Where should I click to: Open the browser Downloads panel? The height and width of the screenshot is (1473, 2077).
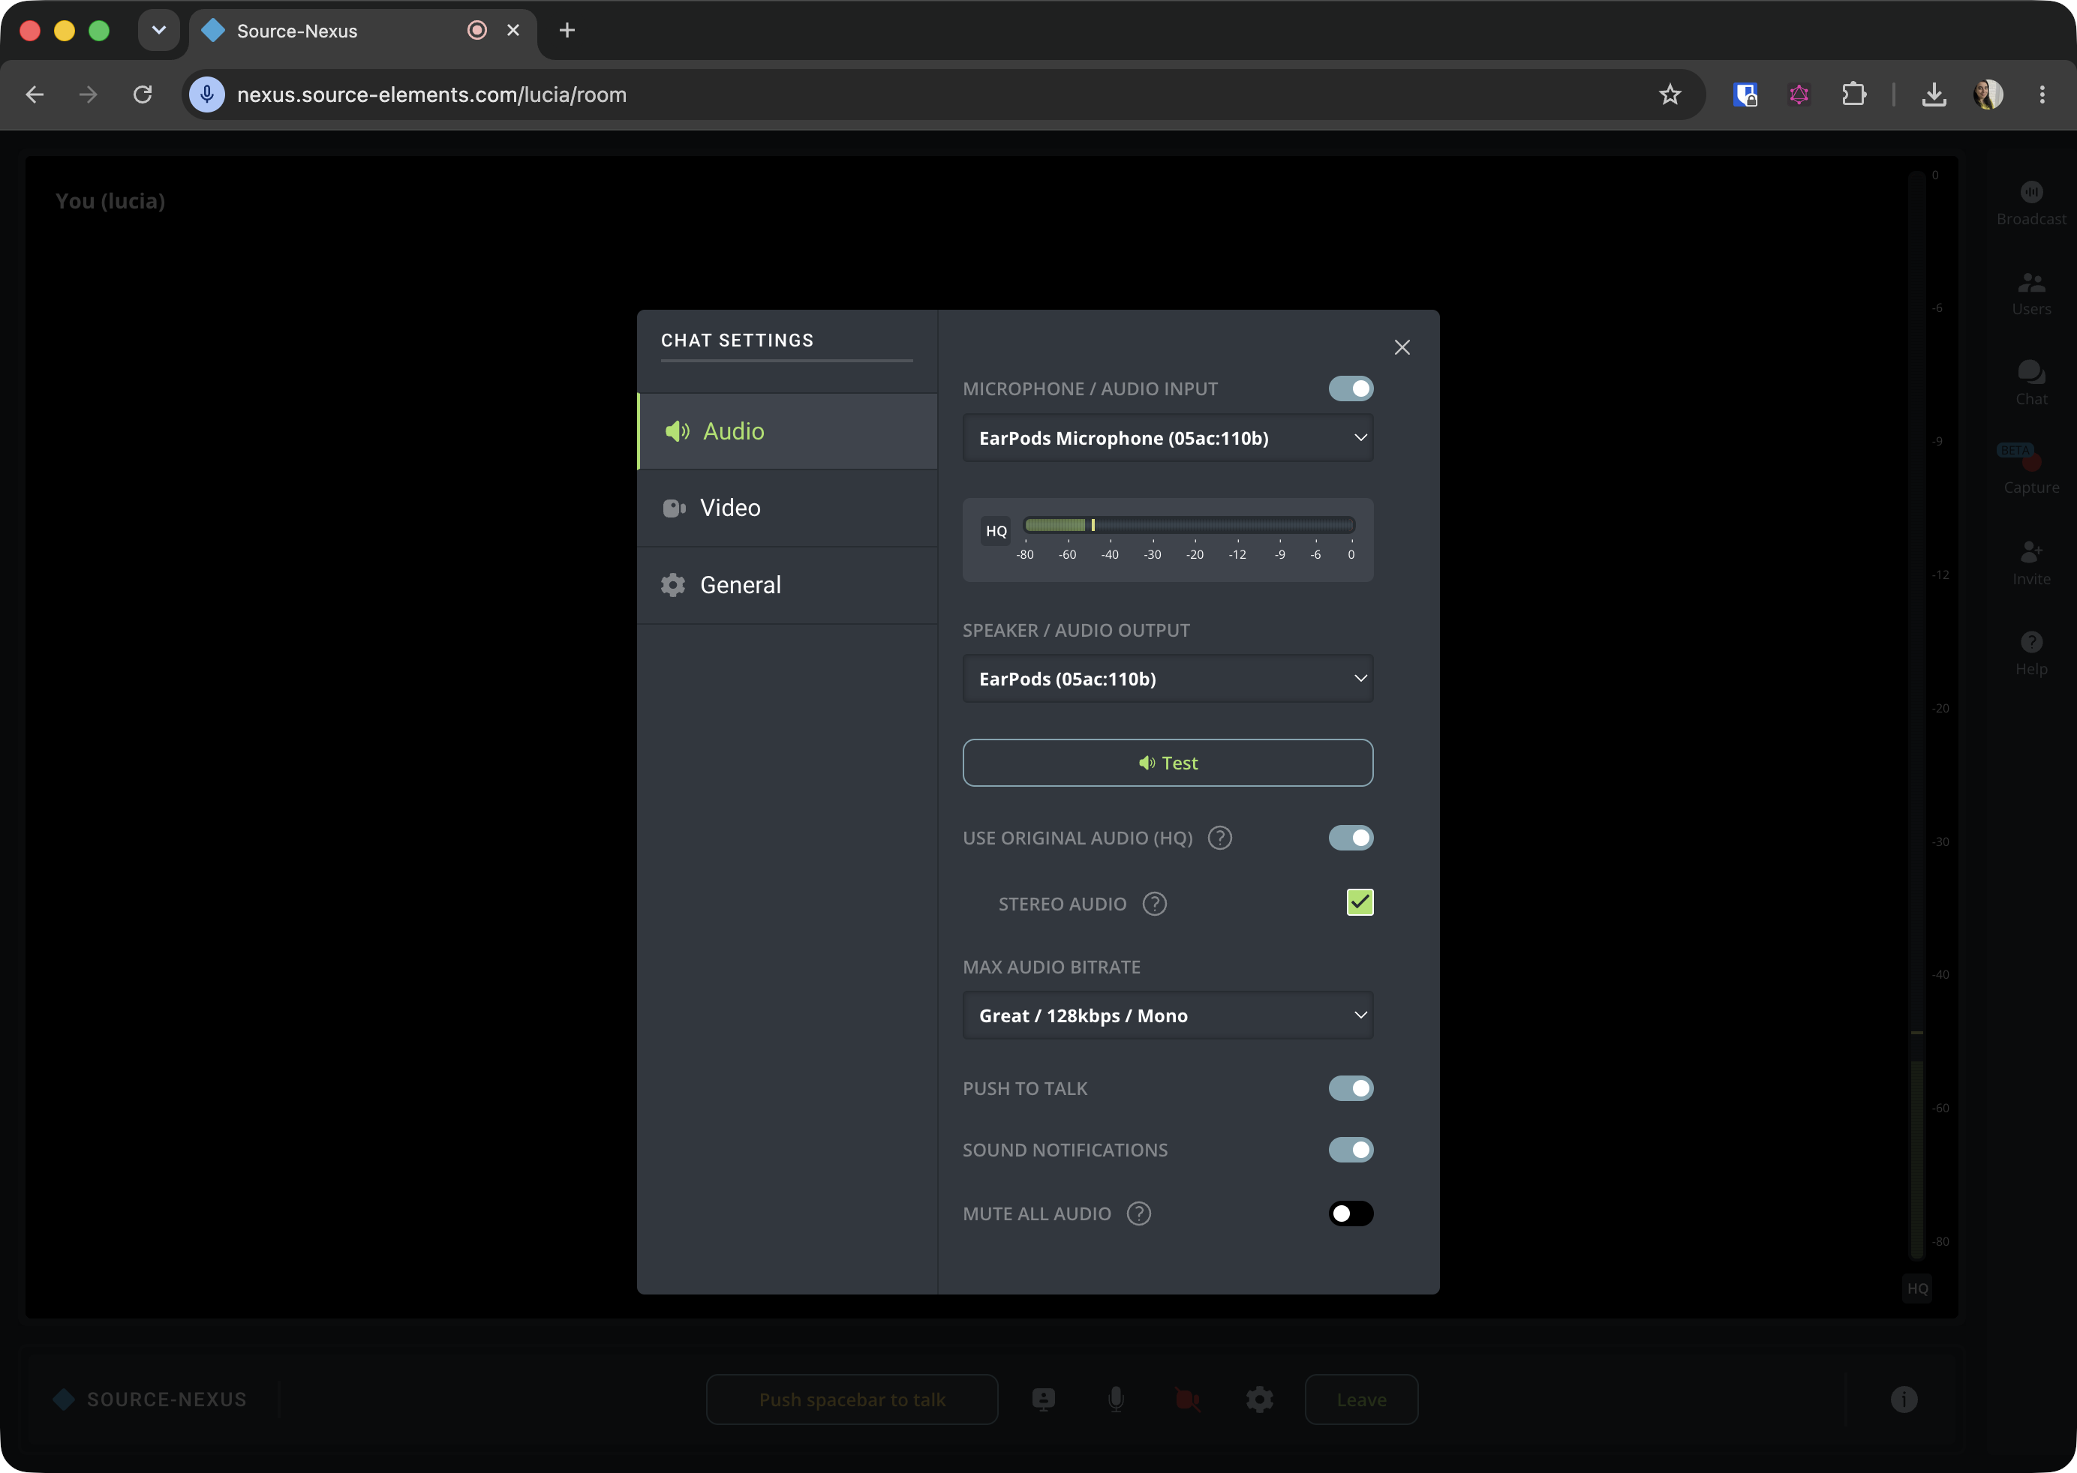1934,94
